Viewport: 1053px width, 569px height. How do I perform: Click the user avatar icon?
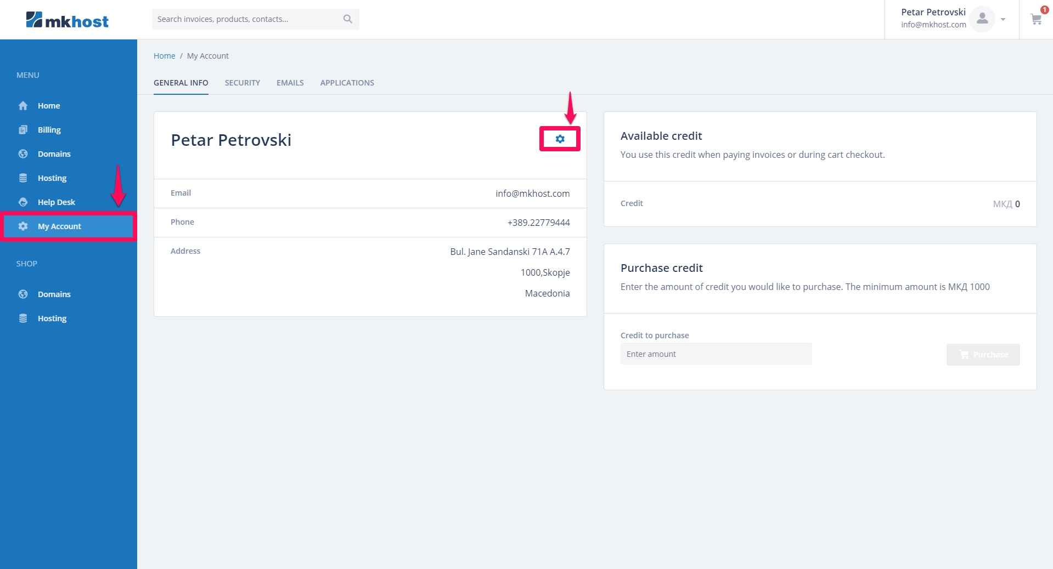[x=982, y=19]
